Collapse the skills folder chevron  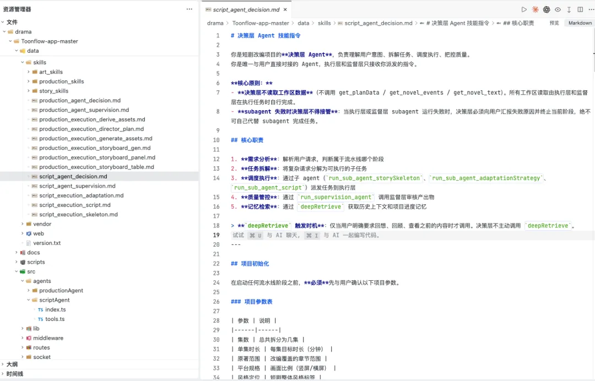(23, 62)
